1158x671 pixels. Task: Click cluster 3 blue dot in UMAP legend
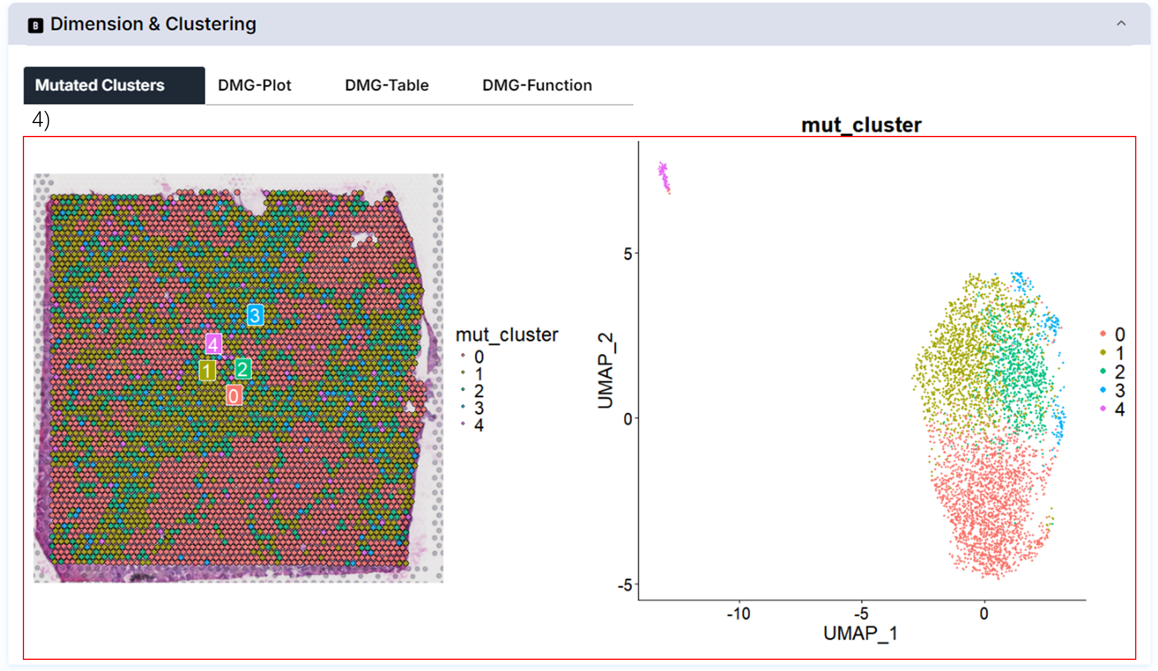click(1103, 390)
